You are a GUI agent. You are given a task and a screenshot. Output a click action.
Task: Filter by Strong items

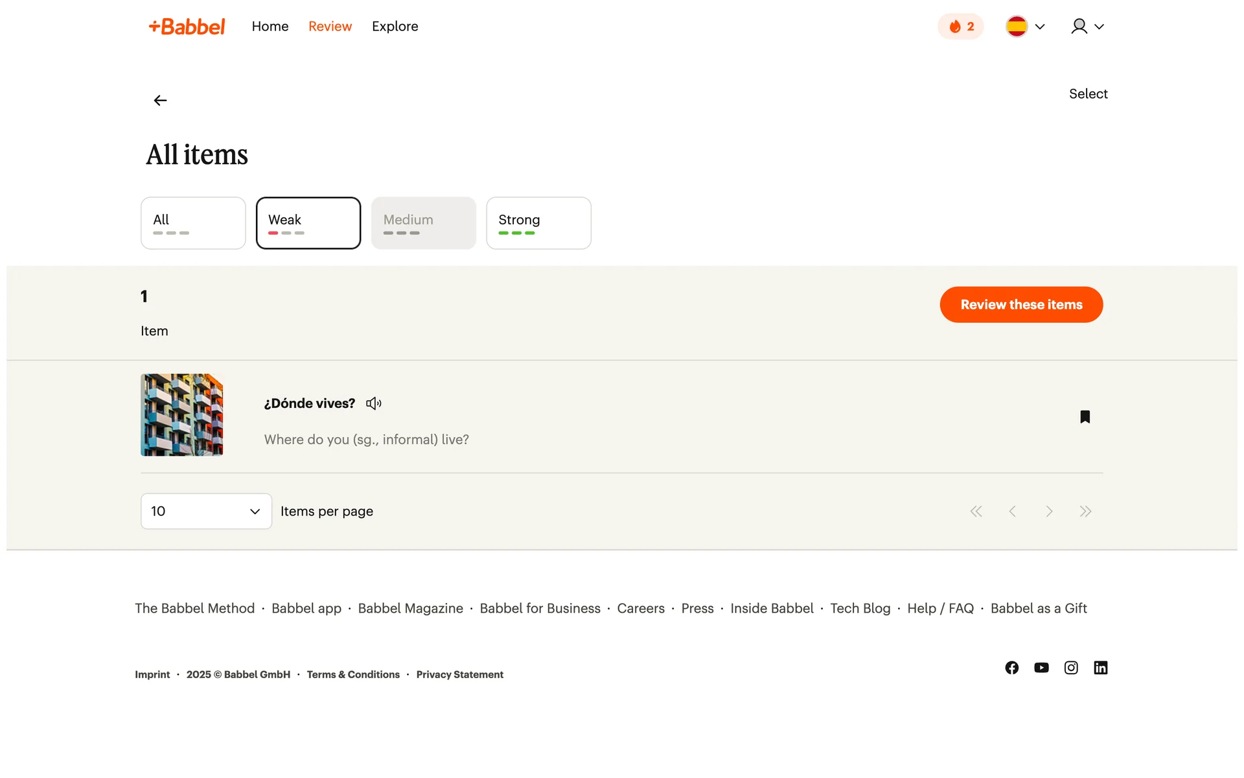538,223
